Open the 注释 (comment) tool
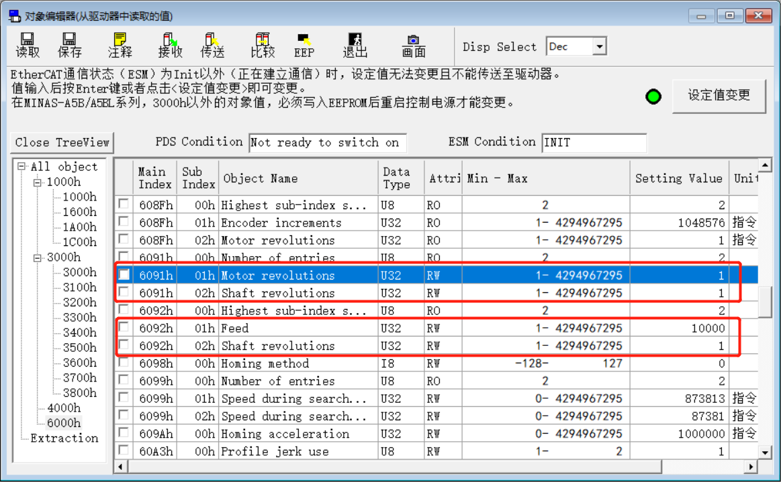781x482 pixels. pyautogui.click(x=120, y=46)
